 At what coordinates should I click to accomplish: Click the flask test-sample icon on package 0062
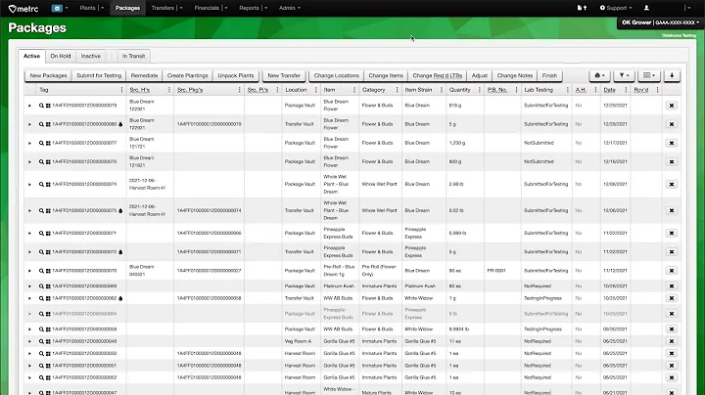click(x=120, y=298)
